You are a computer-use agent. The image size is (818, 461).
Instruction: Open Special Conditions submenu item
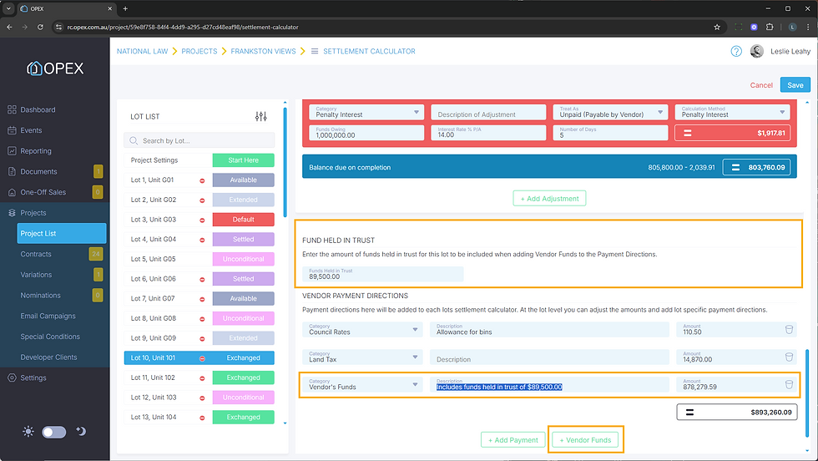click(x=50, y=337)
